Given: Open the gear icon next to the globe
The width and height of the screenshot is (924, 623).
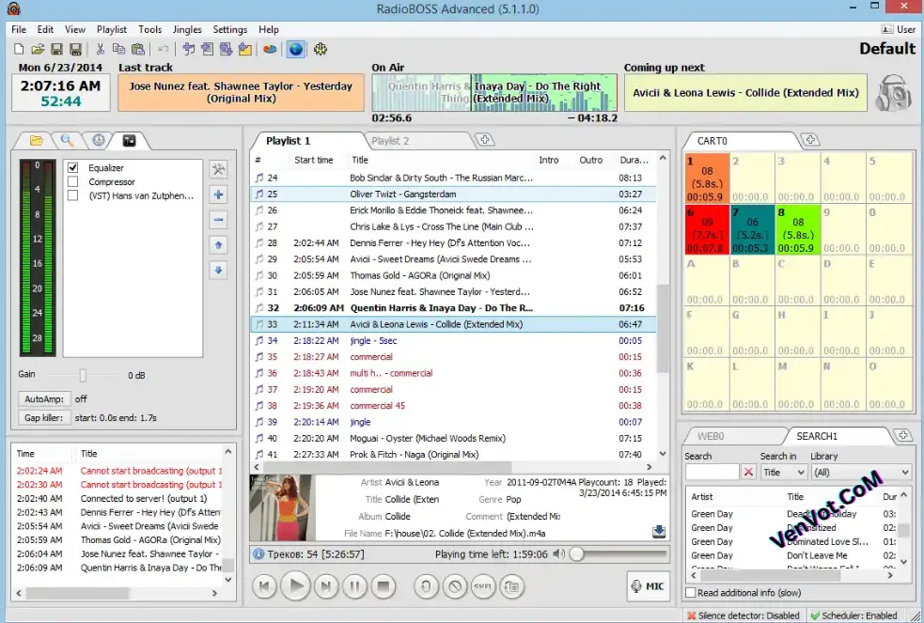Looking at the screenshot, I should coord(320,50).
